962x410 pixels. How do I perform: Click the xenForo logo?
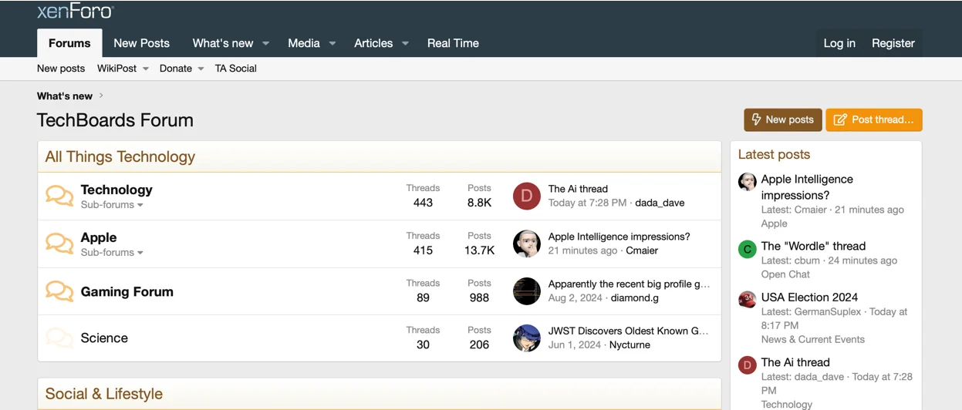click(x=76, y=11)
